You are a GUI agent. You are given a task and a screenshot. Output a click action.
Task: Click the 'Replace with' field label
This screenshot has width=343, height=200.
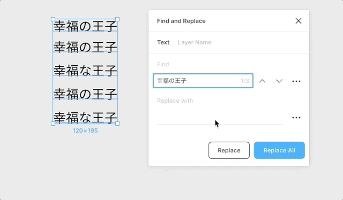(x=175, y=101)
